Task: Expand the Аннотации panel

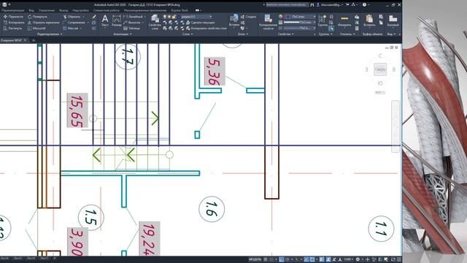Action: 123,34
